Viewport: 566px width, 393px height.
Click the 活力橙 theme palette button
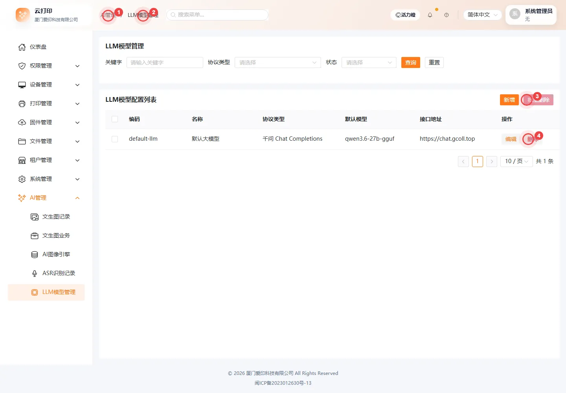coord(405,15)
